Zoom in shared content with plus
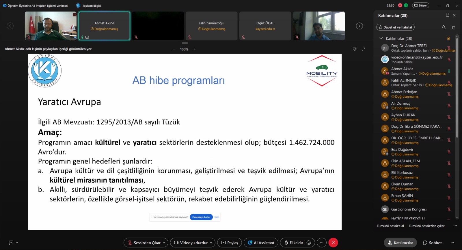The height and width of the screenshot is (250, 462). click(195, 49)
